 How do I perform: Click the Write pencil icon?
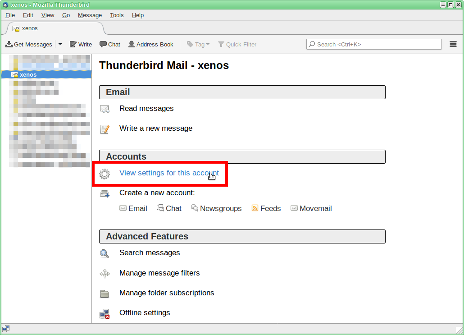pos(73,44)
